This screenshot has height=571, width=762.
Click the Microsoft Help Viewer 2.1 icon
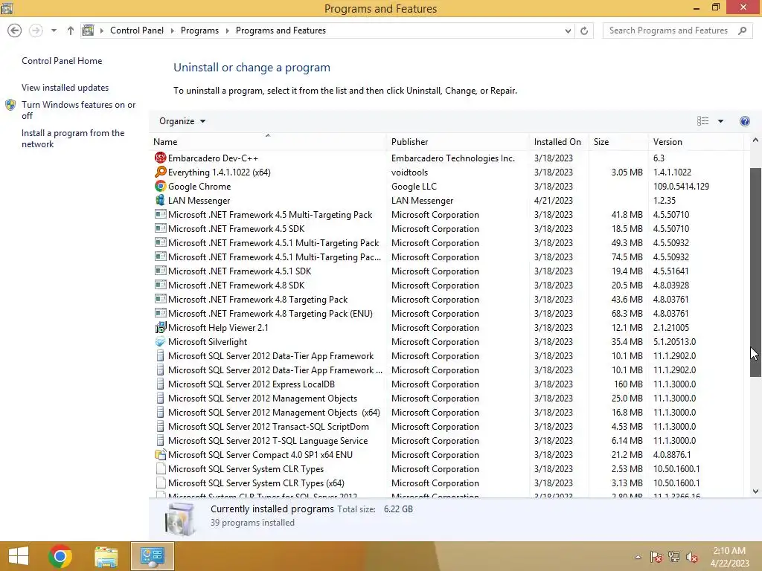tap(161, 327)
